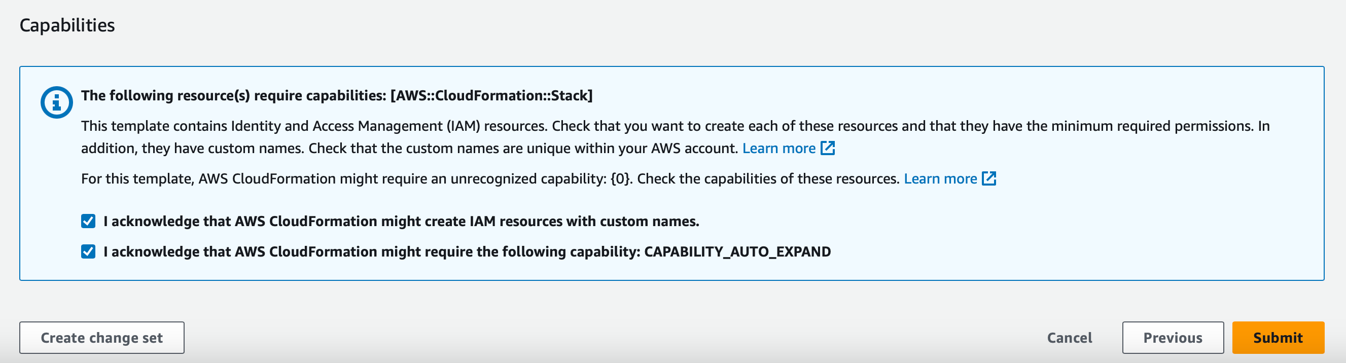This screenshot has width=1346, height=363.
Task: Open Learn more link about custom names
Action: click(x=778, y=149)
